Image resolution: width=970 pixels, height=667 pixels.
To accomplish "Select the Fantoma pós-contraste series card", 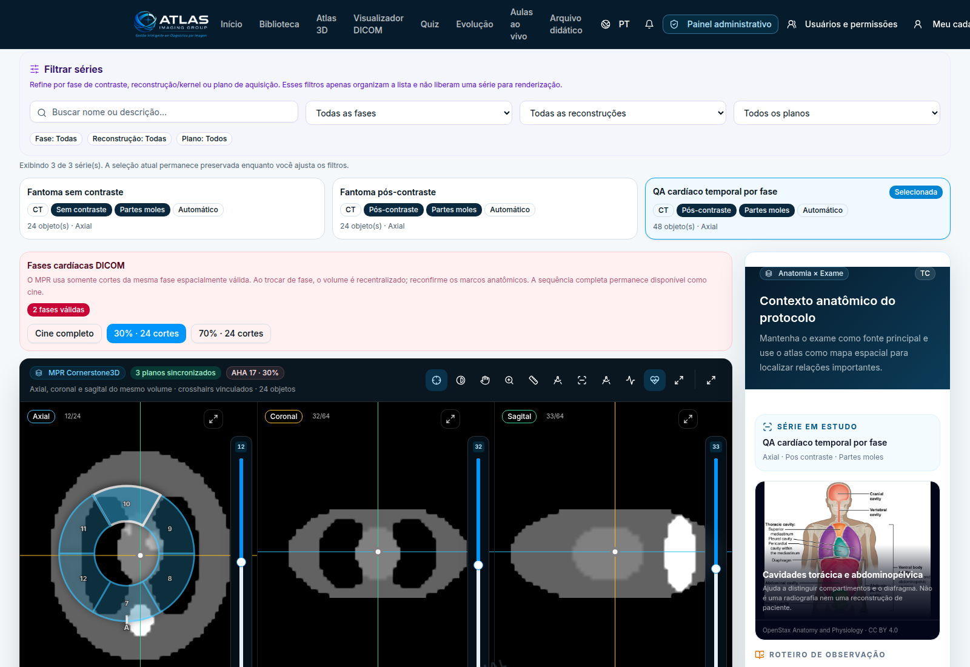I will coord(485,209).
